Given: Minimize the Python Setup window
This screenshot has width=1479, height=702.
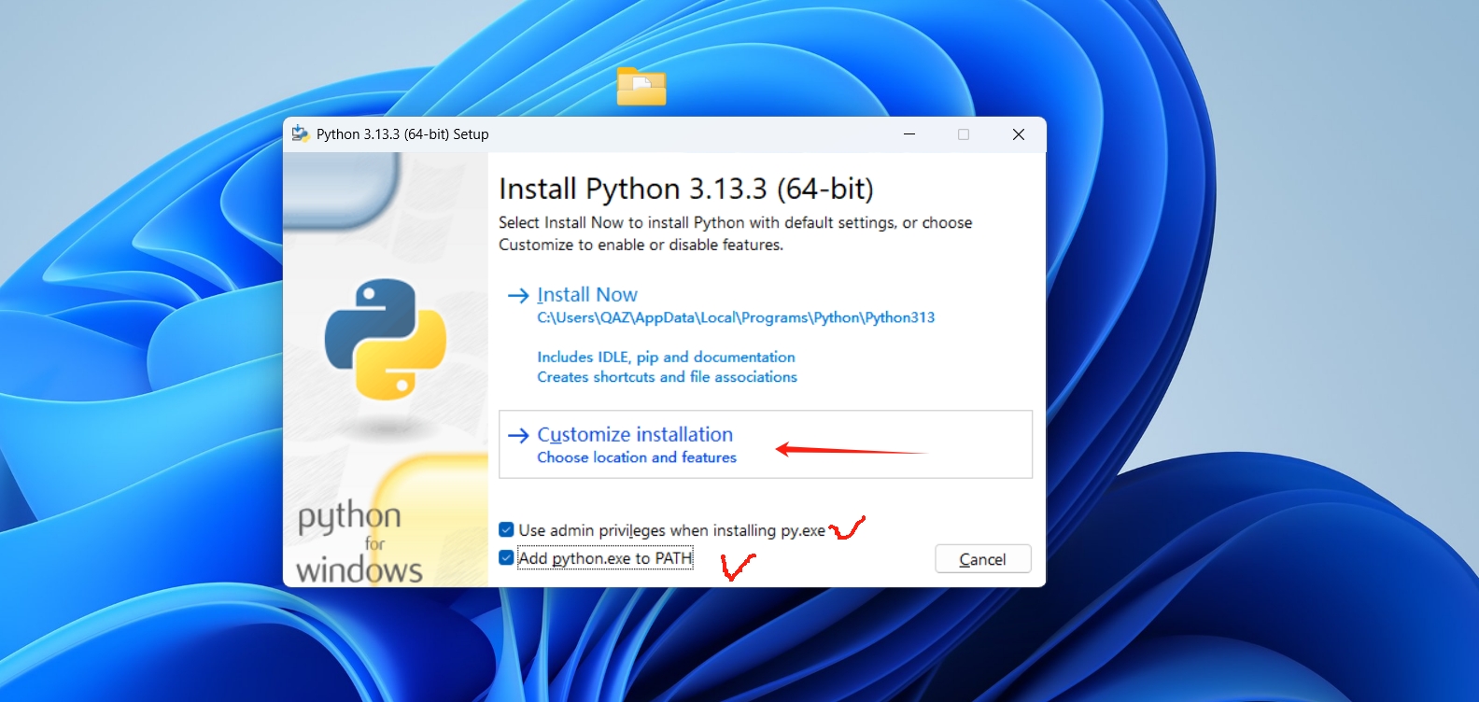Looking at the screenshot, I should pos(909,134).
